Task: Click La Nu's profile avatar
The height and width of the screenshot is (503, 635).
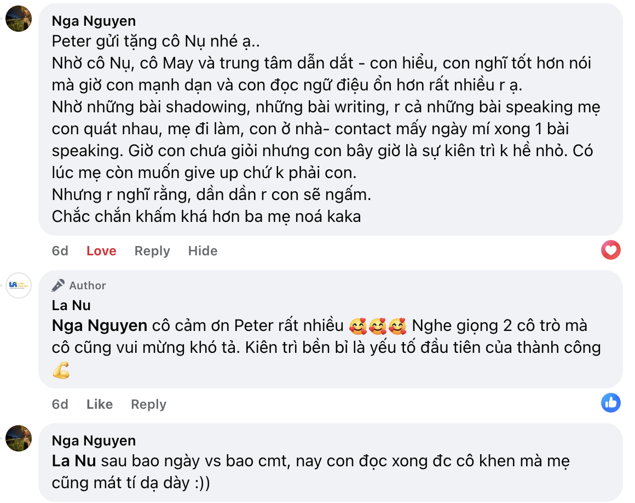Action: click(18, 285)
